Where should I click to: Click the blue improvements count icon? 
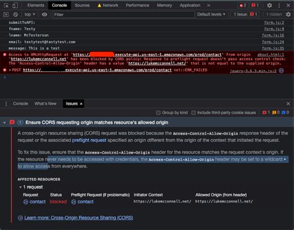coord(285,112)
